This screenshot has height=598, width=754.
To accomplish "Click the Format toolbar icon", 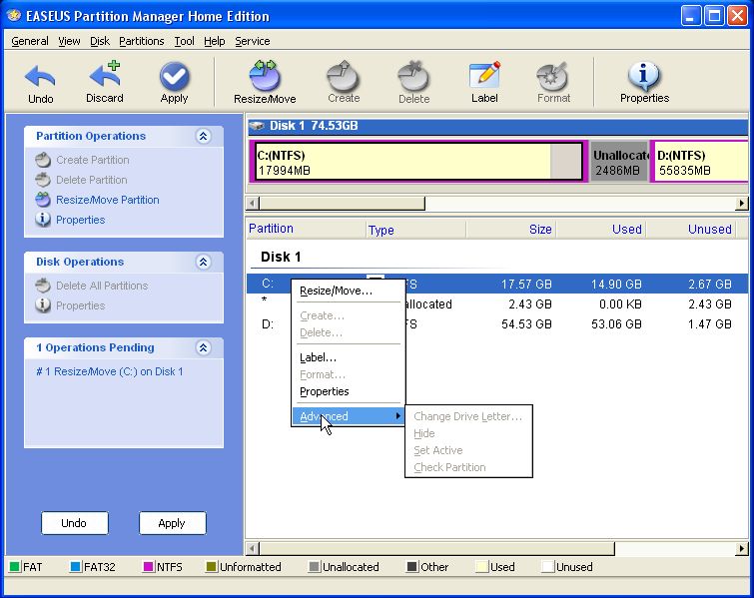I will tap(553, 76).
